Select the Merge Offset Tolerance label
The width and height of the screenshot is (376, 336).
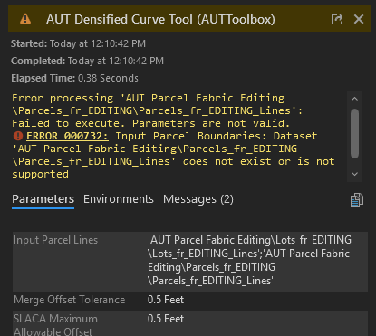tap(70, 300)
